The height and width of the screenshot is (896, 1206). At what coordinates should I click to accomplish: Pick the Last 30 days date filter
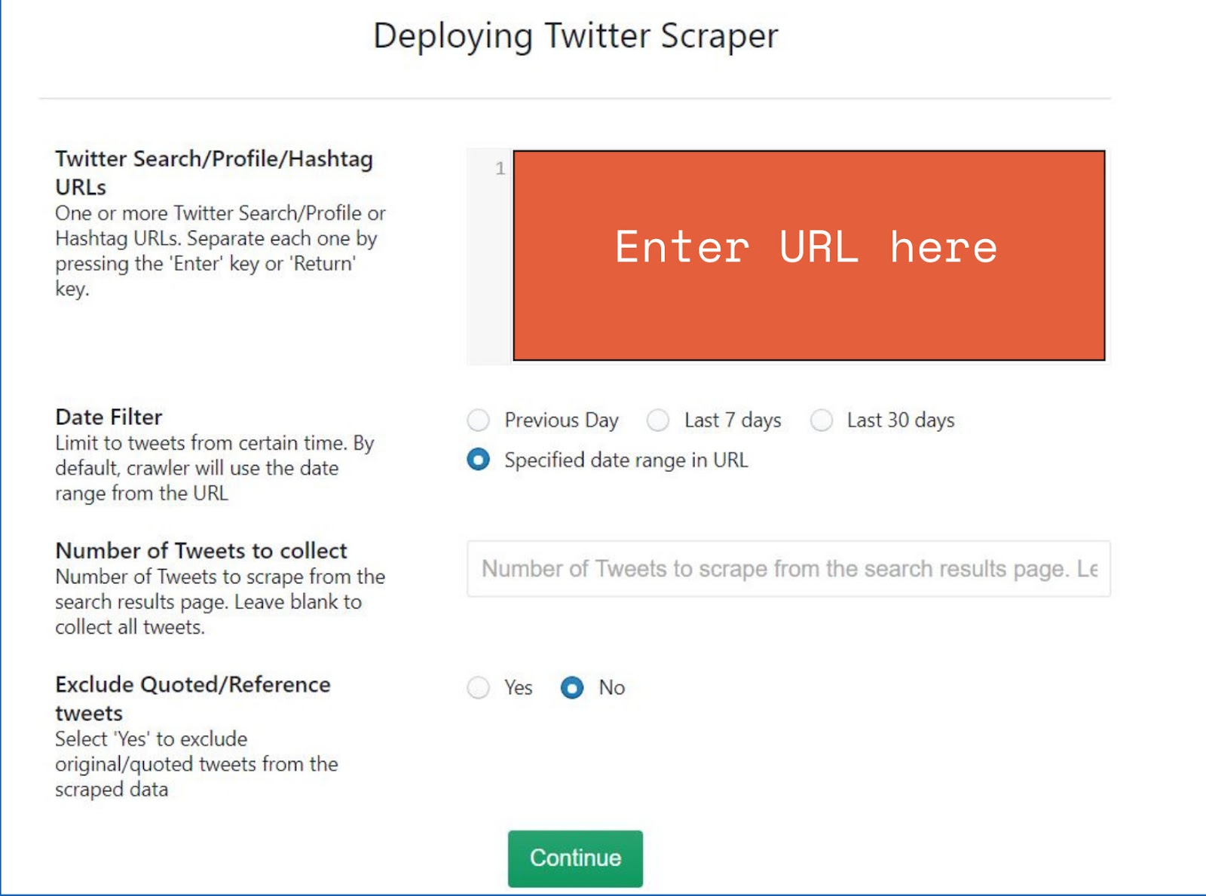pyautogui.click(x=822, y=420)
